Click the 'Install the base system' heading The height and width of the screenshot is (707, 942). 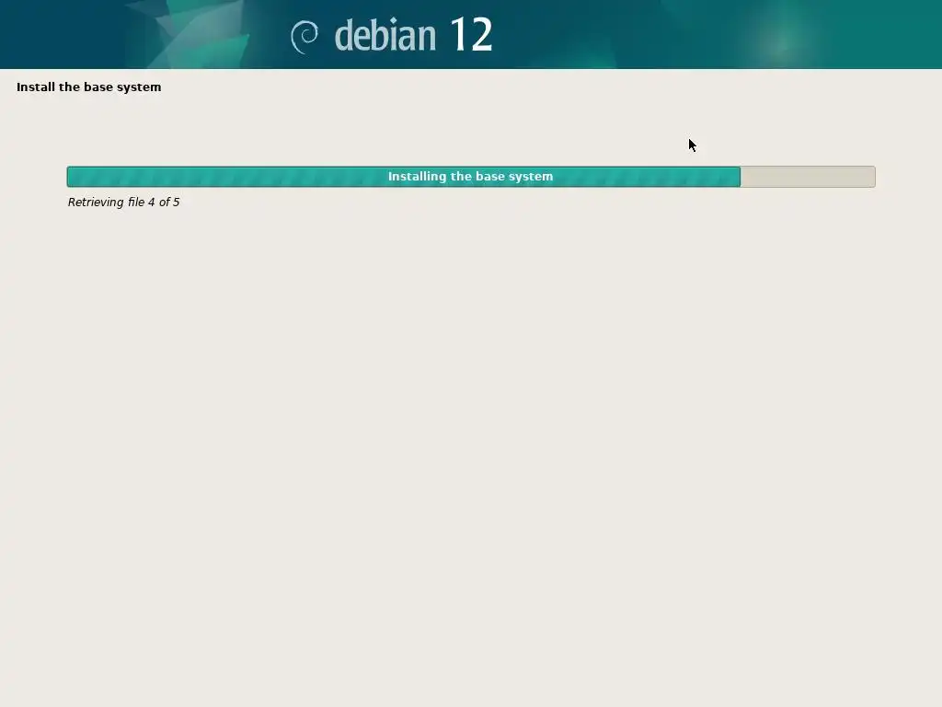(x=89, y=87)
